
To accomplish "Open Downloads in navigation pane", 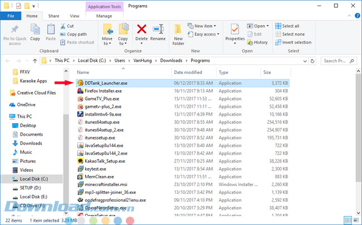I will [x=31, y=143].
